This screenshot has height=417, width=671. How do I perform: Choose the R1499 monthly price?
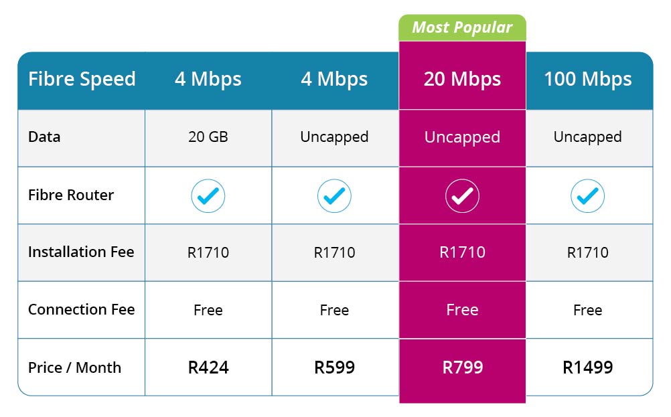[588, 367]
